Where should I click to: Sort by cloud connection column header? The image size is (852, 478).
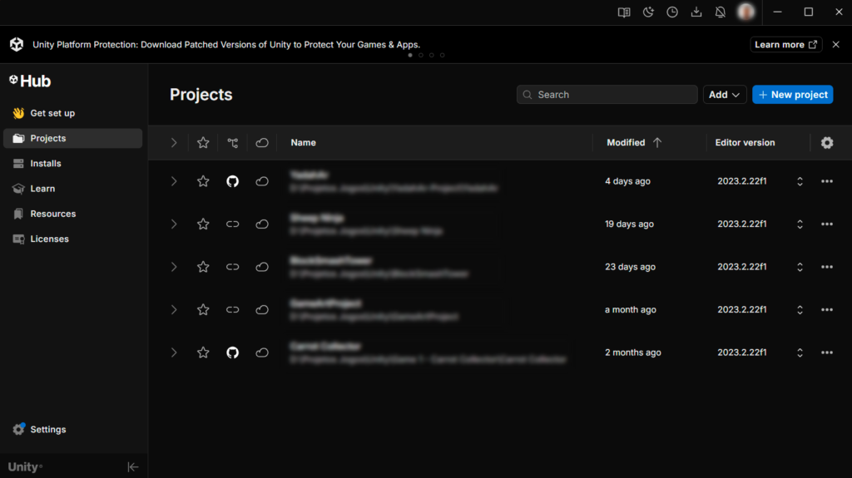pyautogui.click(x=262, y=142)
